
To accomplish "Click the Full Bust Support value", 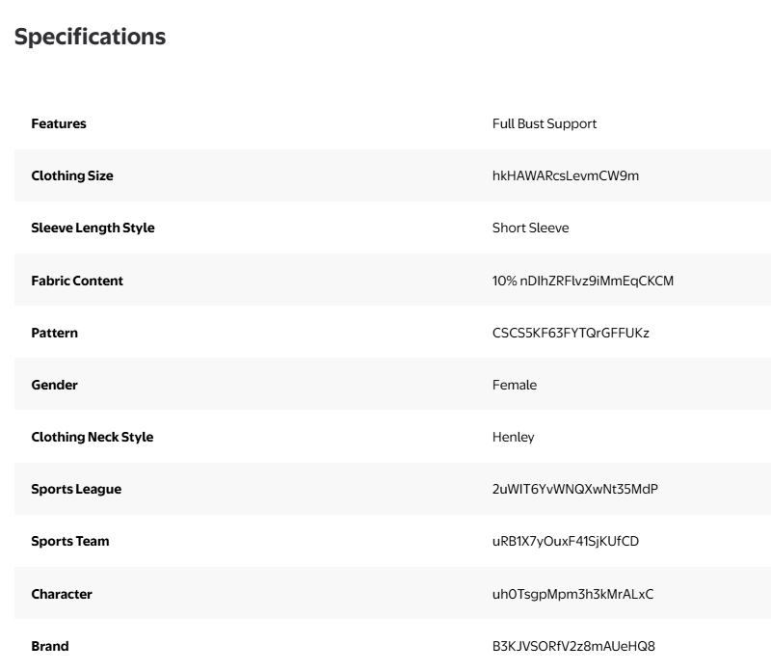I will 545,124.
